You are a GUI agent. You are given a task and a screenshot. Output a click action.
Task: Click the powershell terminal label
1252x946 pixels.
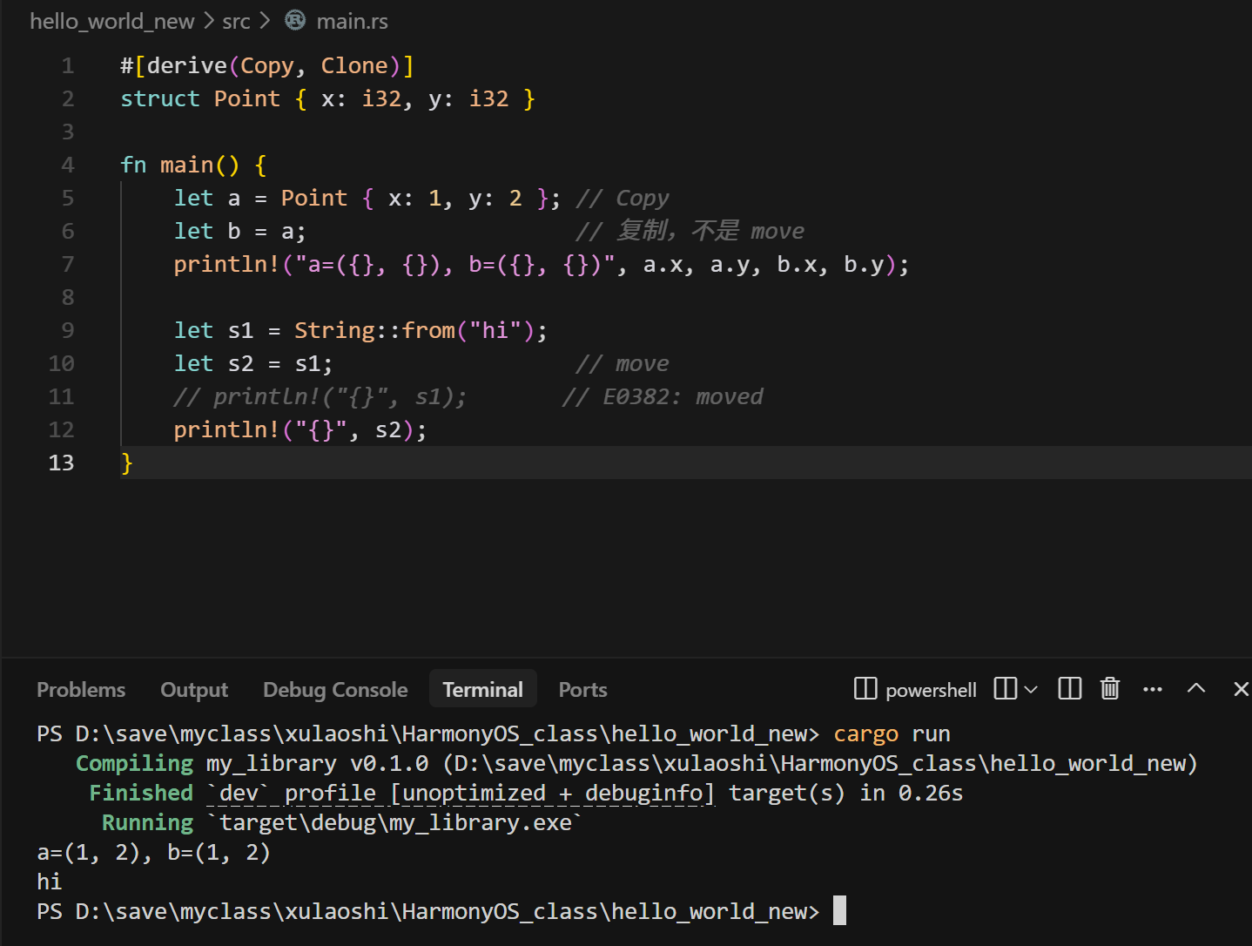931,690
